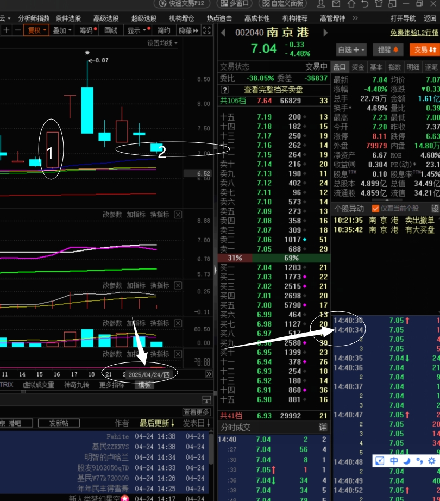This screenshot has width=440, height=501.
Task: Switch to 基本 tab
Action: [x=376, y=67]
